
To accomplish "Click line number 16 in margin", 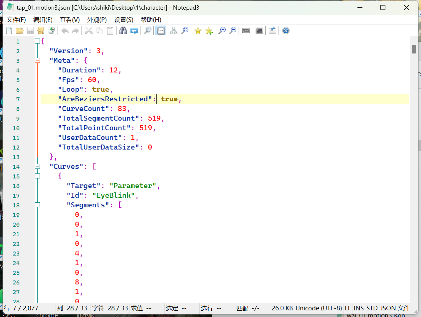I will tap(16, 186).
